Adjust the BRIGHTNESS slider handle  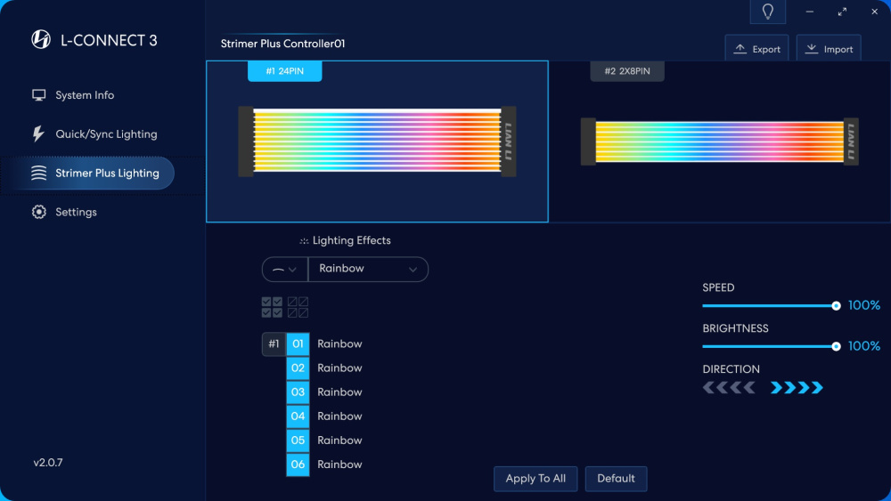coord(836,347)
